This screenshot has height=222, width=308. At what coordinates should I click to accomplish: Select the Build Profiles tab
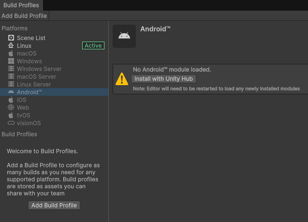(21, 5)
